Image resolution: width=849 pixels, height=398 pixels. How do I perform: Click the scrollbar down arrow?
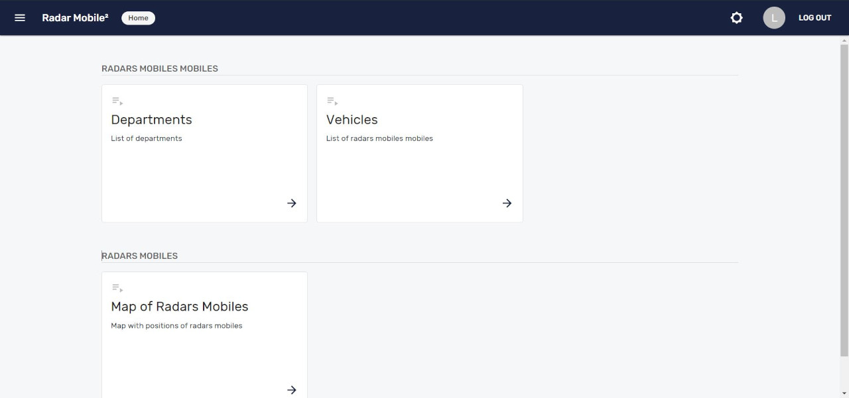tap(844, 394)
